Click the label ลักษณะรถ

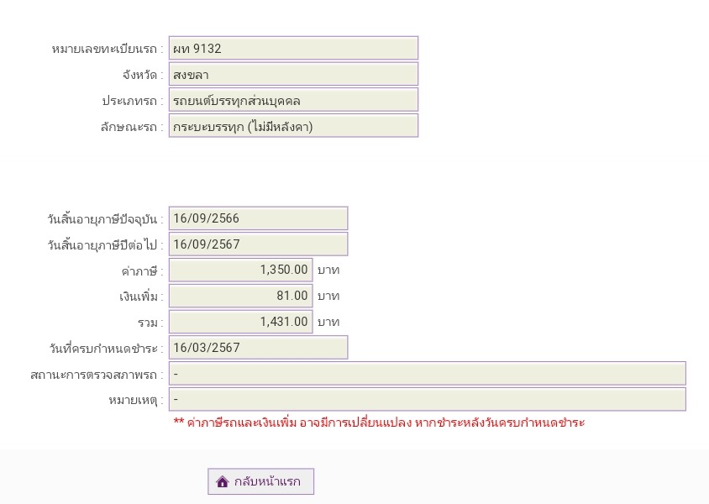(132, 127)
